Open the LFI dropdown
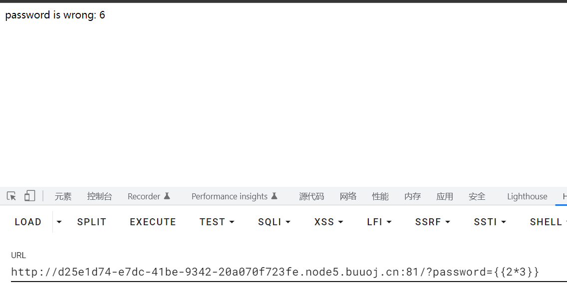The image size is (567, 292). coord(390,222)
